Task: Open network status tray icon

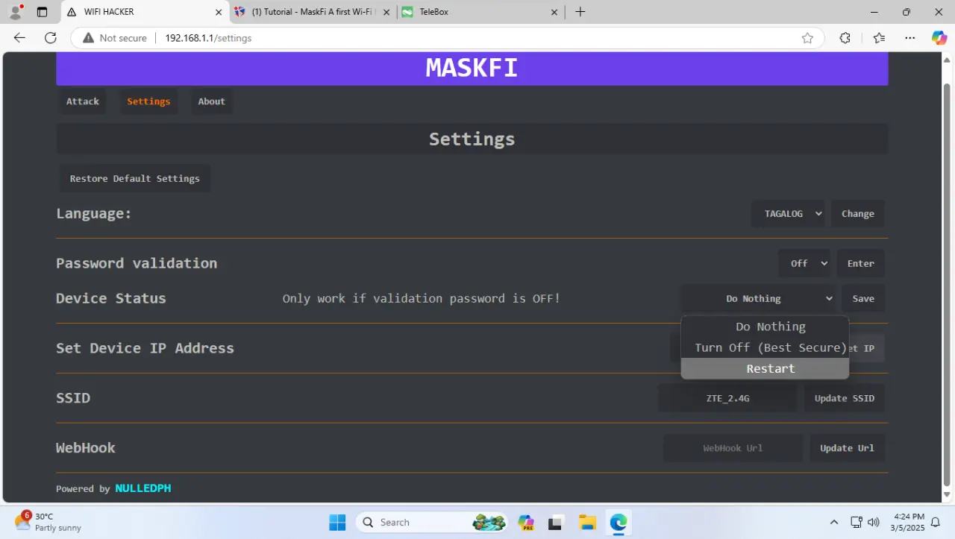Action: point(857,523)
